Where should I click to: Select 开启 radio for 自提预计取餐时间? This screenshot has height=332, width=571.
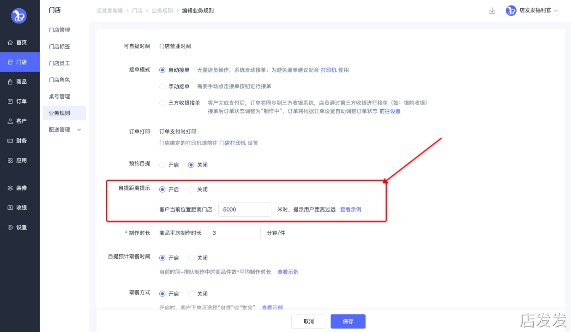pos(162,258)
